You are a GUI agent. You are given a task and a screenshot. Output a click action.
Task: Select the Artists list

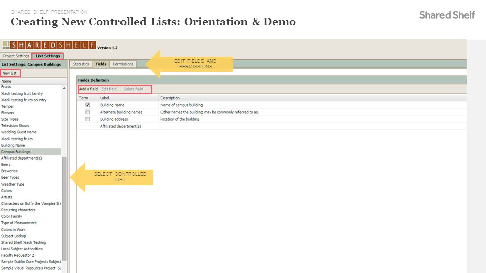coord(30,197)
